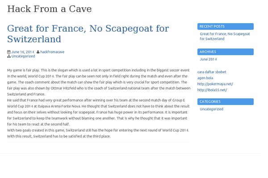Screen dimensions: 268x178
Task: Click the author person icon beside hackfromacave
Action: (x=38, y=52)
